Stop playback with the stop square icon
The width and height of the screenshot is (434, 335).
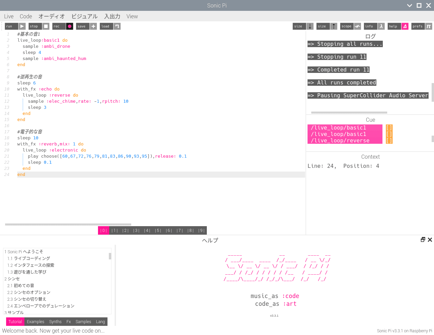coord(46,26)
